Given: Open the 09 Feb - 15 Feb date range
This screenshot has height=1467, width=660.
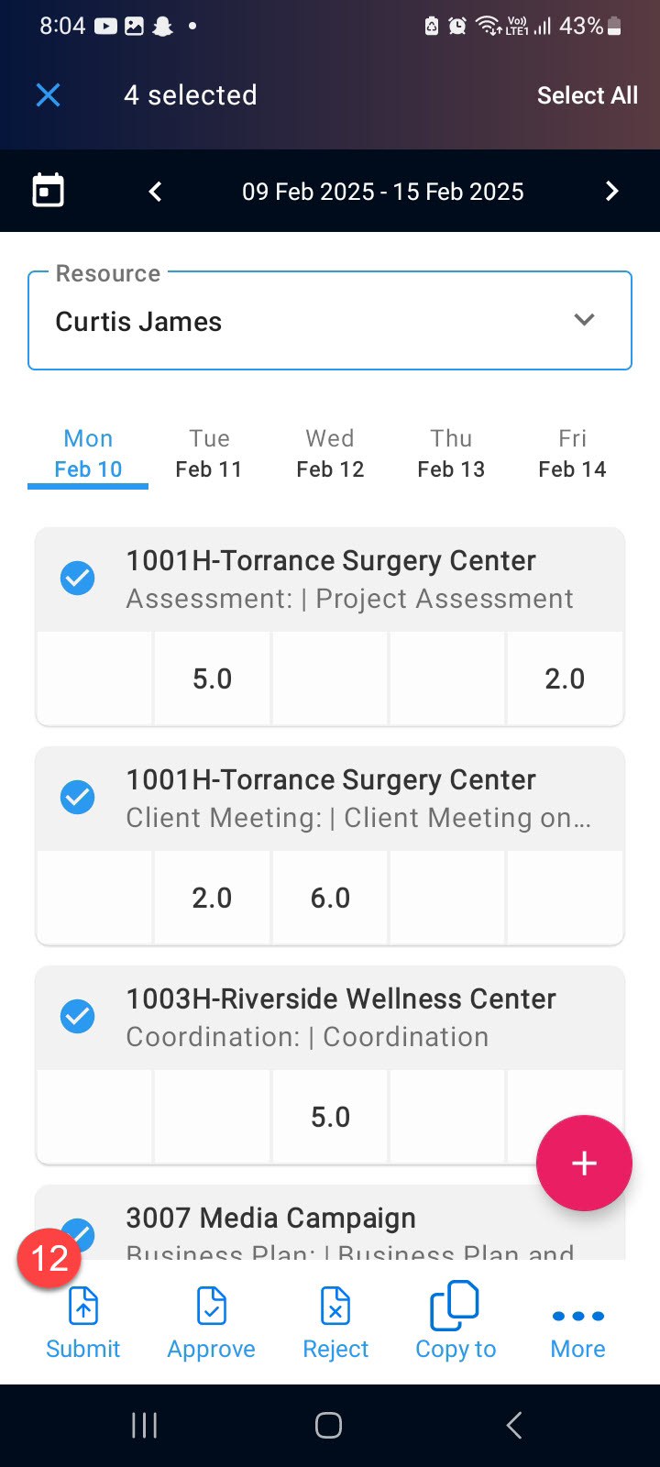Looking at the screenshot, I should (383, 192).
